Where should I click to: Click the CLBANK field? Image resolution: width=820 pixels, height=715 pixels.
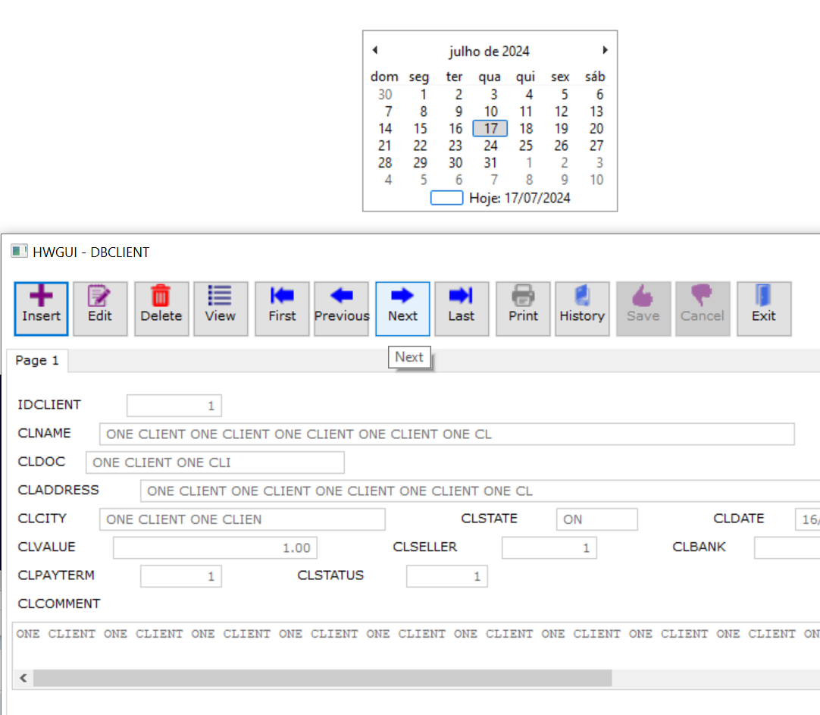click(787, 547)
